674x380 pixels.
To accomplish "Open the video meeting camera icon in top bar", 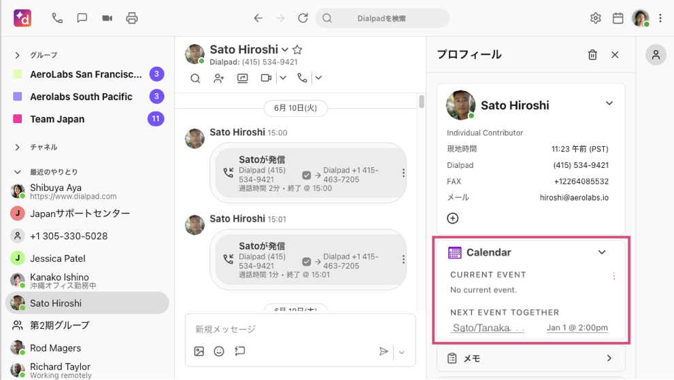I will coord(107,18).
